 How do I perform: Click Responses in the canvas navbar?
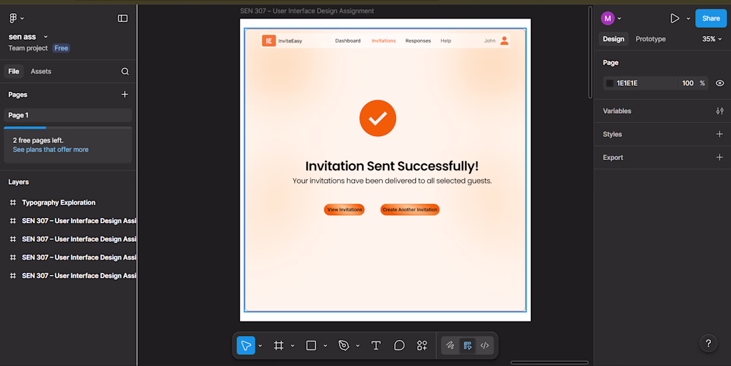coord(418,41)
